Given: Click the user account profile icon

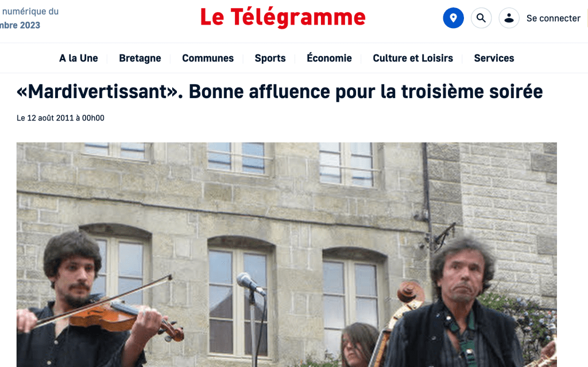Looking at the screenshot, I should click(x=509, y=18).
